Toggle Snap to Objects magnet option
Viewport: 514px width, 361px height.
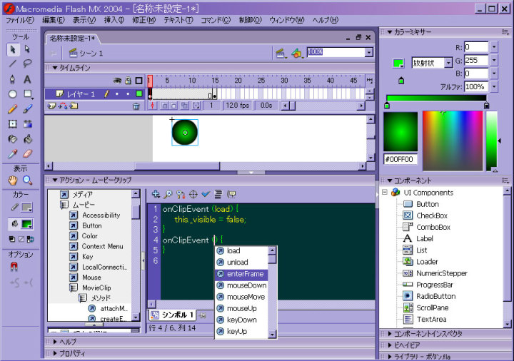tap(14, 267)
